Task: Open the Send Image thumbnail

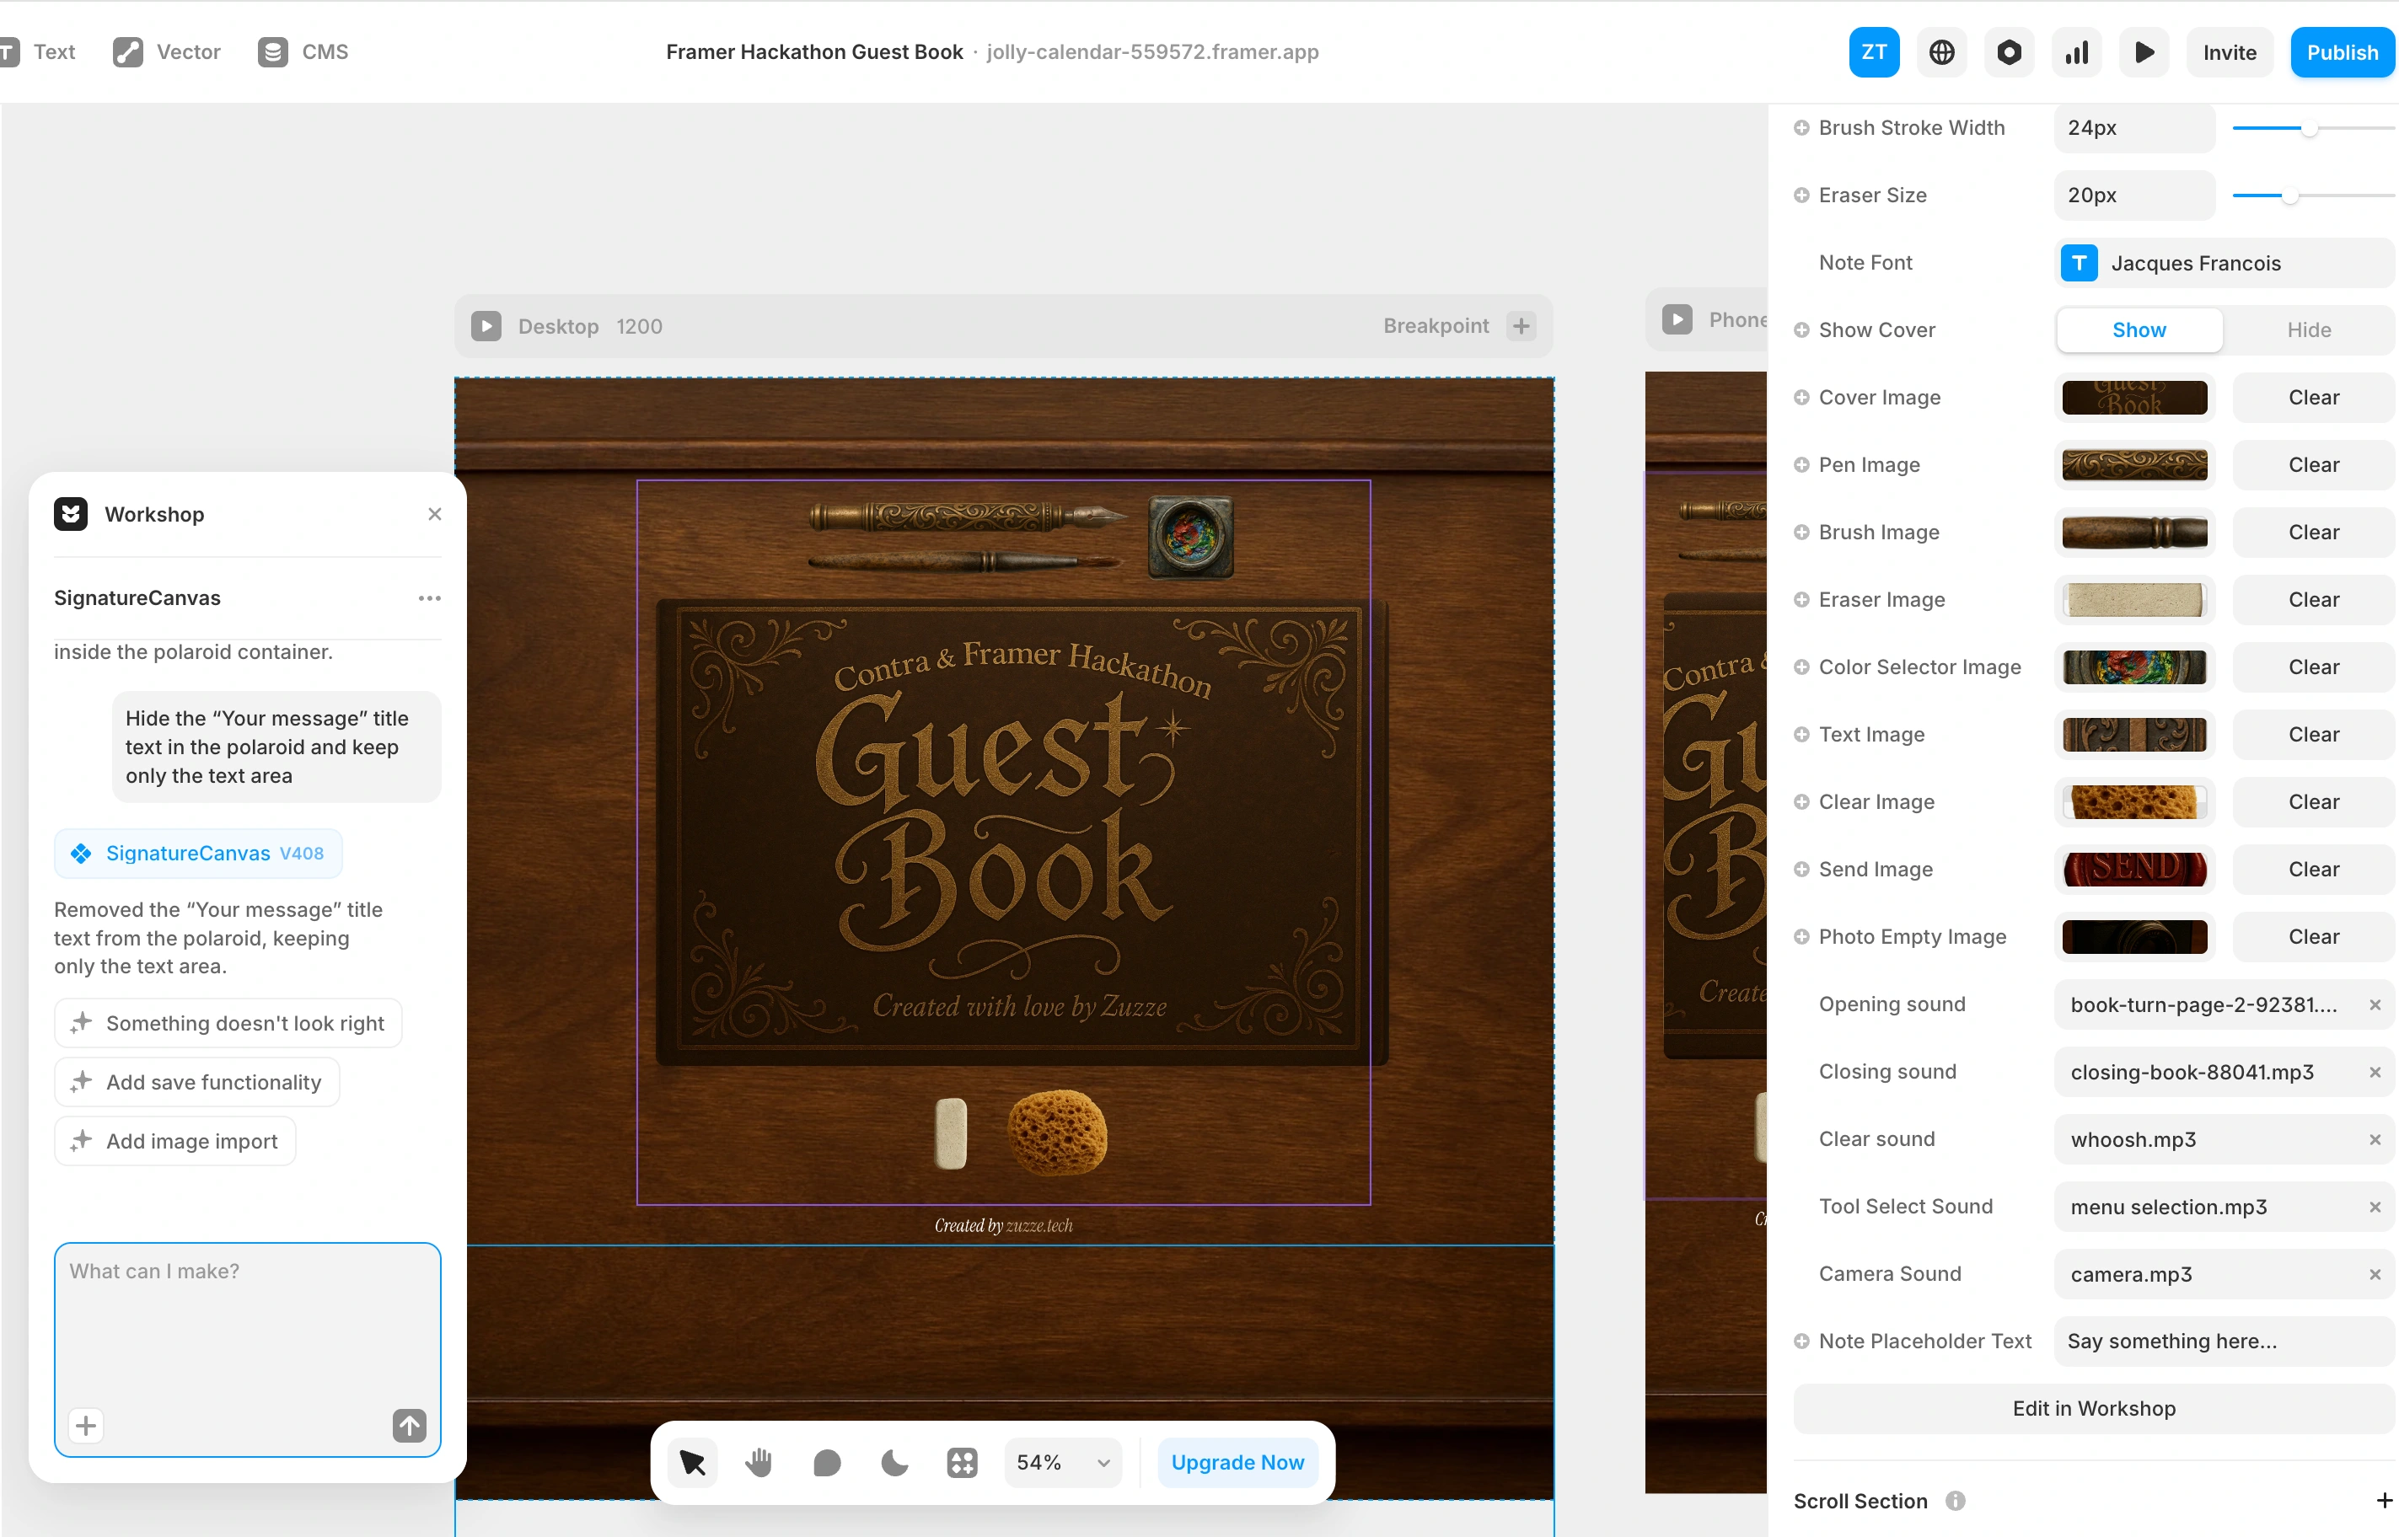Action: (2134, 870)
